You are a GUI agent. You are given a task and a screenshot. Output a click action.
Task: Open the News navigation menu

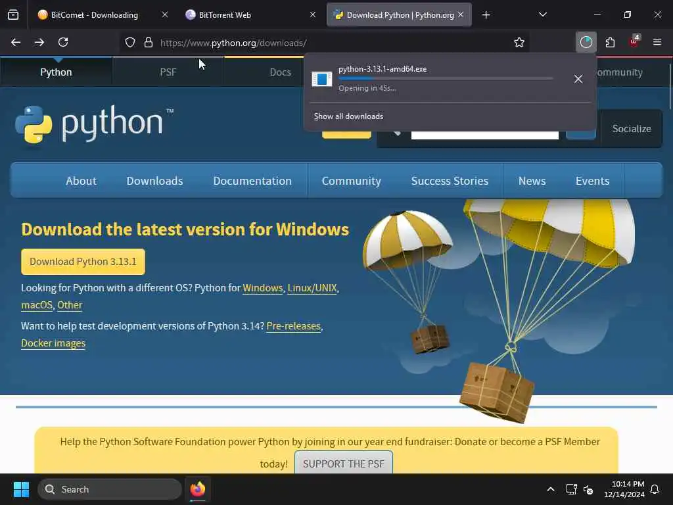tap(532, 181)
